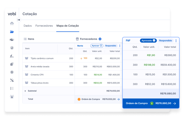This screenshot has height=129, width=183.
Task: Click F&F unit value R$1,90
Action: point(151,55)
